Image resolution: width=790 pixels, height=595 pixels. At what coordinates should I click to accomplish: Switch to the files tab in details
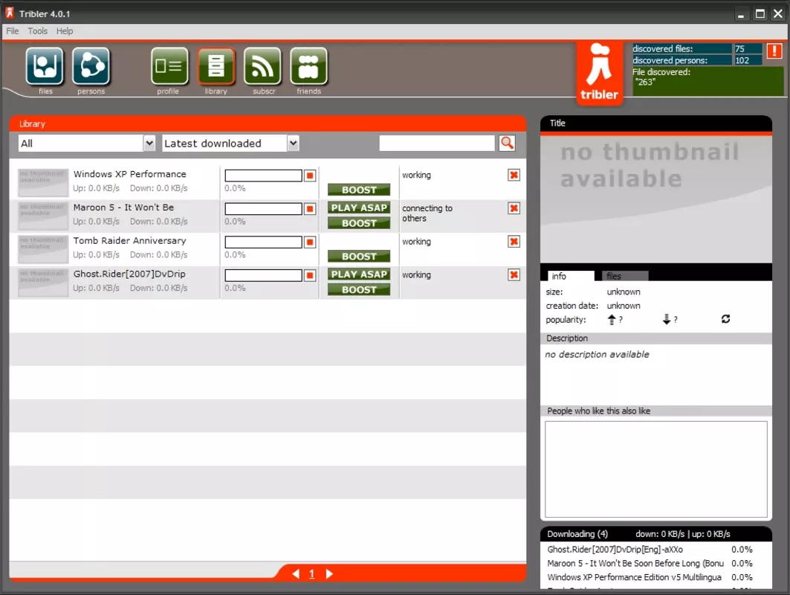[x=621, y=276]
